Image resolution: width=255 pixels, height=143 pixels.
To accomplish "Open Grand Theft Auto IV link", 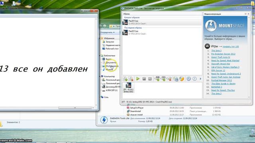I will [221, 57].
